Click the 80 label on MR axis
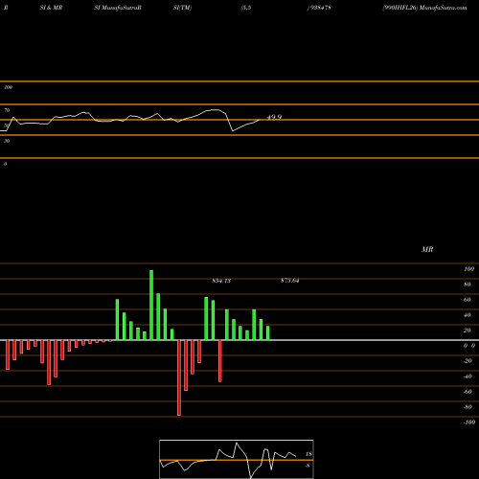Screen dimensions: 479x479 coord(468,285)
